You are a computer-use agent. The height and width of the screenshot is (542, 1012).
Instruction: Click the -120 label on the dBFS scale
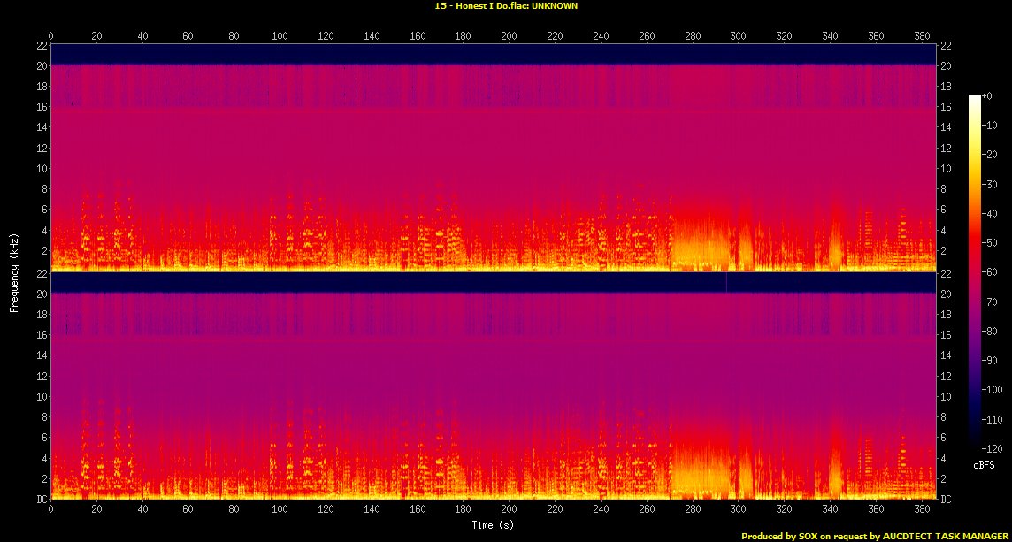994,448
